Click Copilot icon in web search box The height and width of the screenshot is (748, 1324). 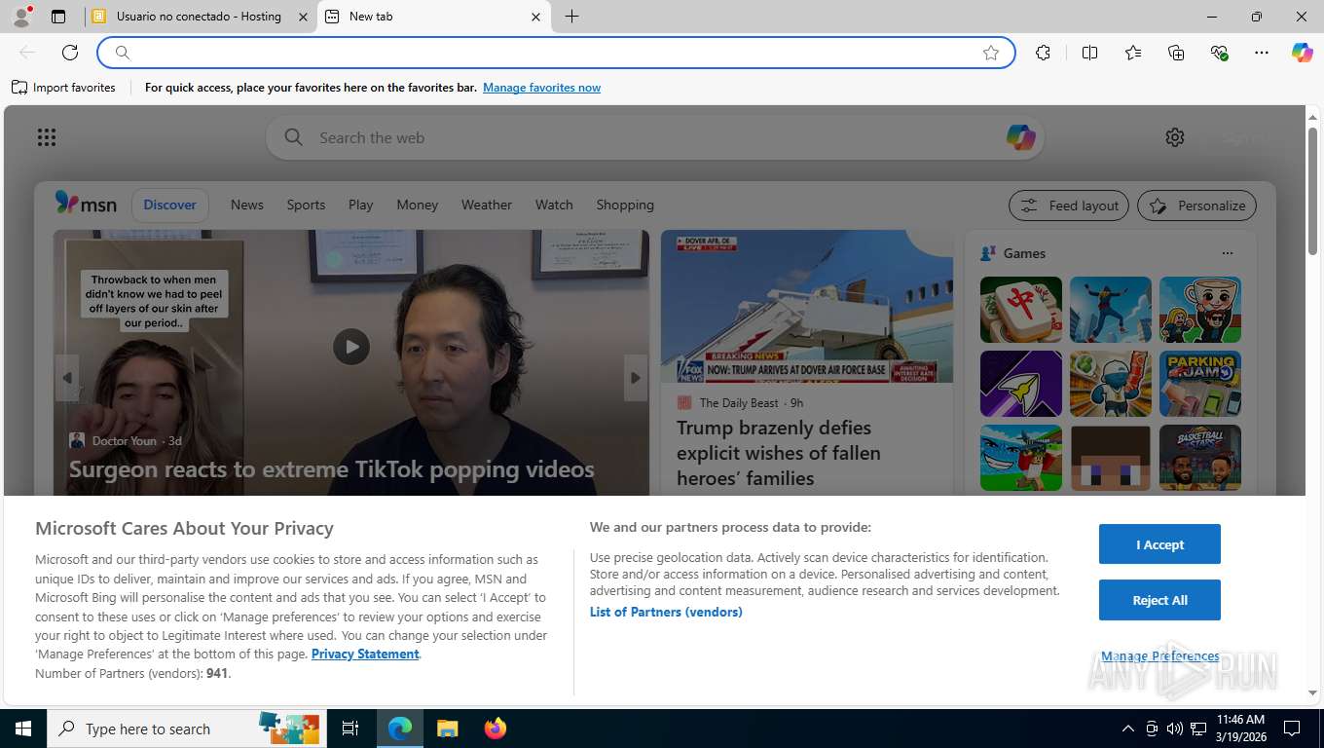tap(1020, 137)
